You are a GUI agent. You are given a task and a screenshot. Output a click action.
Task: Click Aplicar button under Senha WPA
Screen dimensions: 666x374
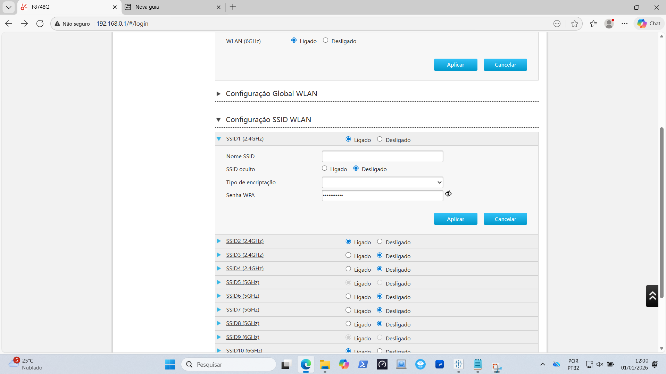[x=455, y=219]
